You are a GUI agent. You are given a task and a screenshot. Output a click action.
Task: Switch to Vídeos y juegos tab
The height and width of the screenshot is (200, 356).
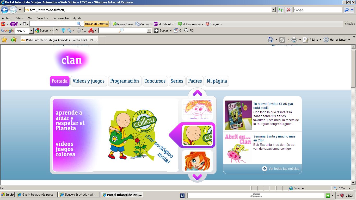[89, 81]
